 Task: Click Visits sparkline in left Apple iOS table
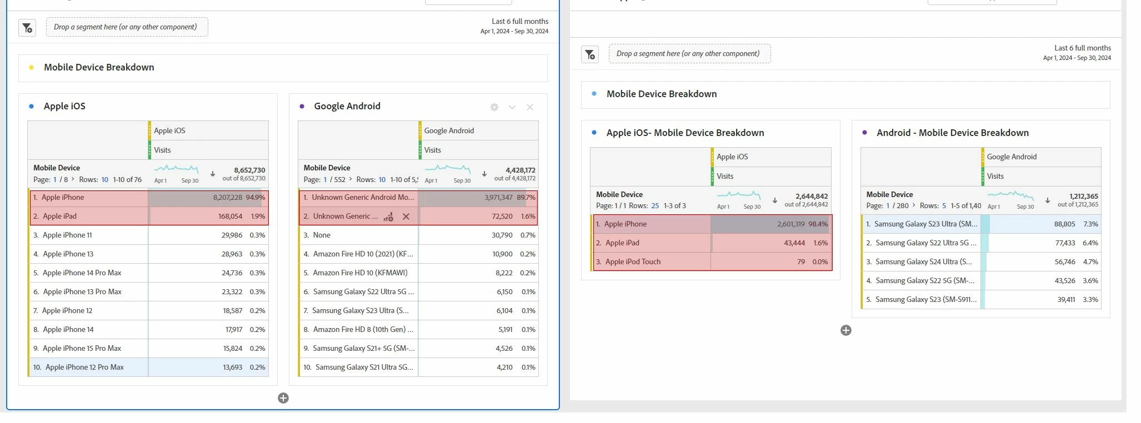tap(176, 168)
